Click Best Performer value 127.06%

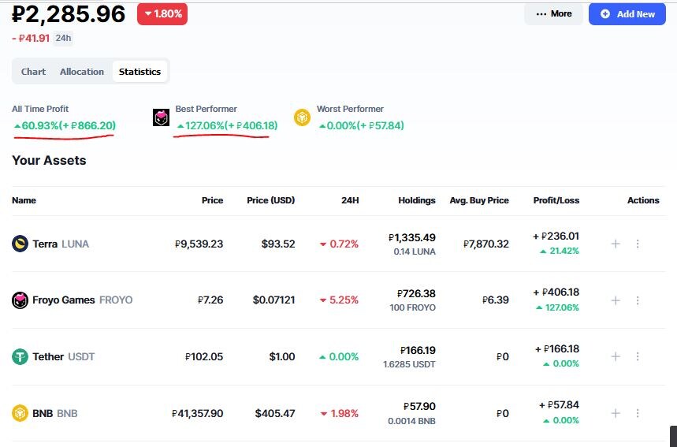pyautogui.click(x=227, y=125)
